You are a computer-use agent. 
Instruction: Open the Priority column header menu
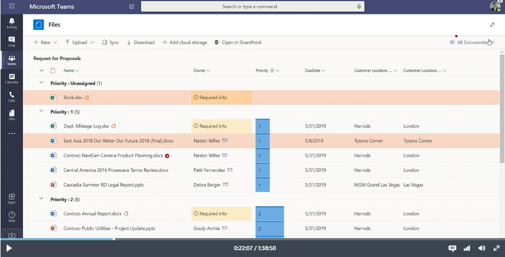click(x=267, y=71)
